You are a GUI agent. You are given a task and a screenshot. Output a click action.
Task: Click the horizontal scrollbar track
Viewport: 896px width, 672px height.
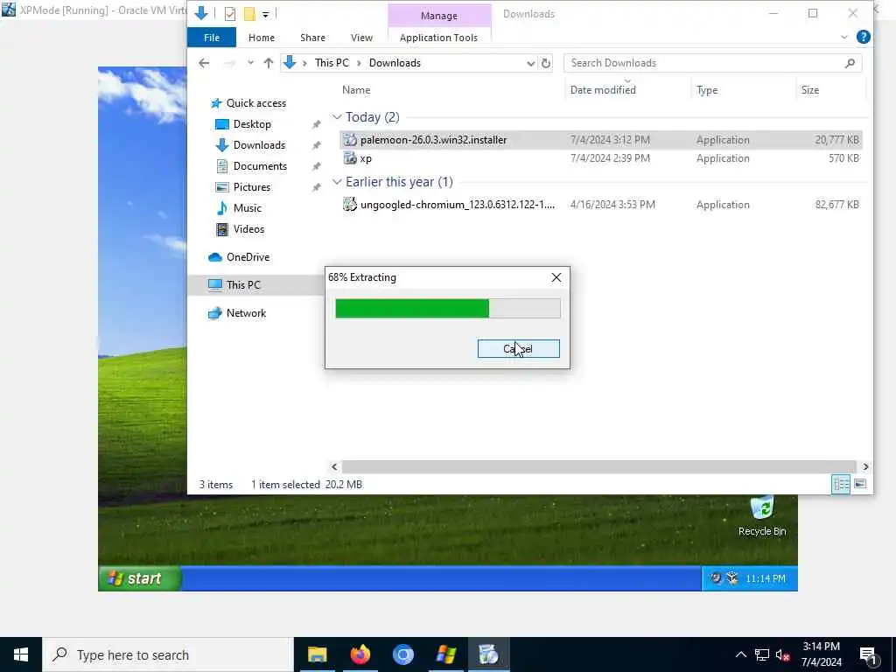(x=598, y=467)
